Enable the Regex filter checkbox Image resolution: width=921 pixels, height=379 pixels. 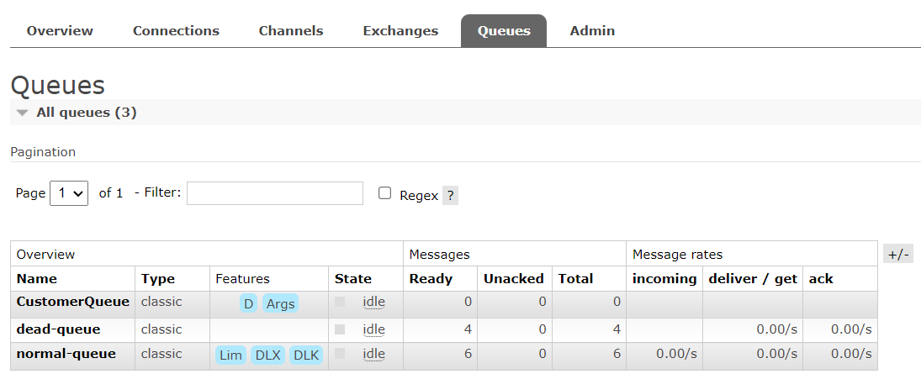point(384,193)
